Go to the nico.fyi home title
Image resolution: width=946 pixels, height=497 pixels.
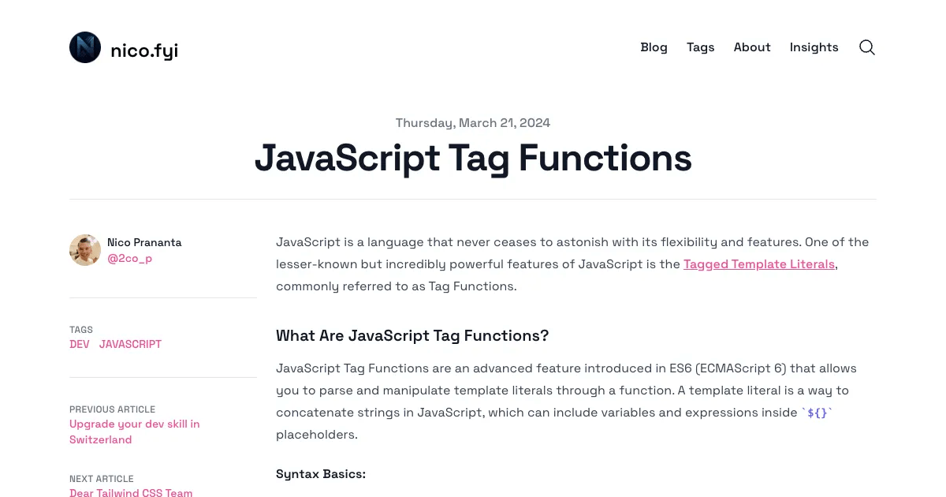pos(144,50)
